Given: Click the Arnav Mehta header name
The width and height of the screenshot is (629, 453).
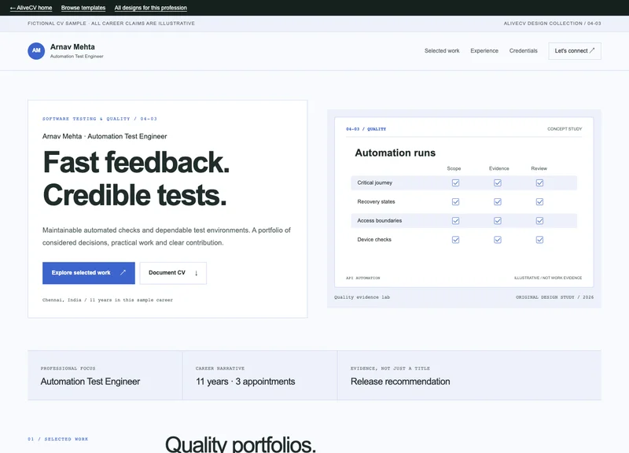Looking at the screenshot, I should [x=72, y=47].
